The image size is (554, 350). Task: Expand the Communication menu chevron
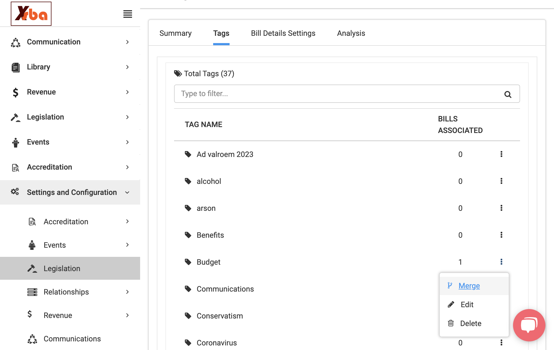127,42
